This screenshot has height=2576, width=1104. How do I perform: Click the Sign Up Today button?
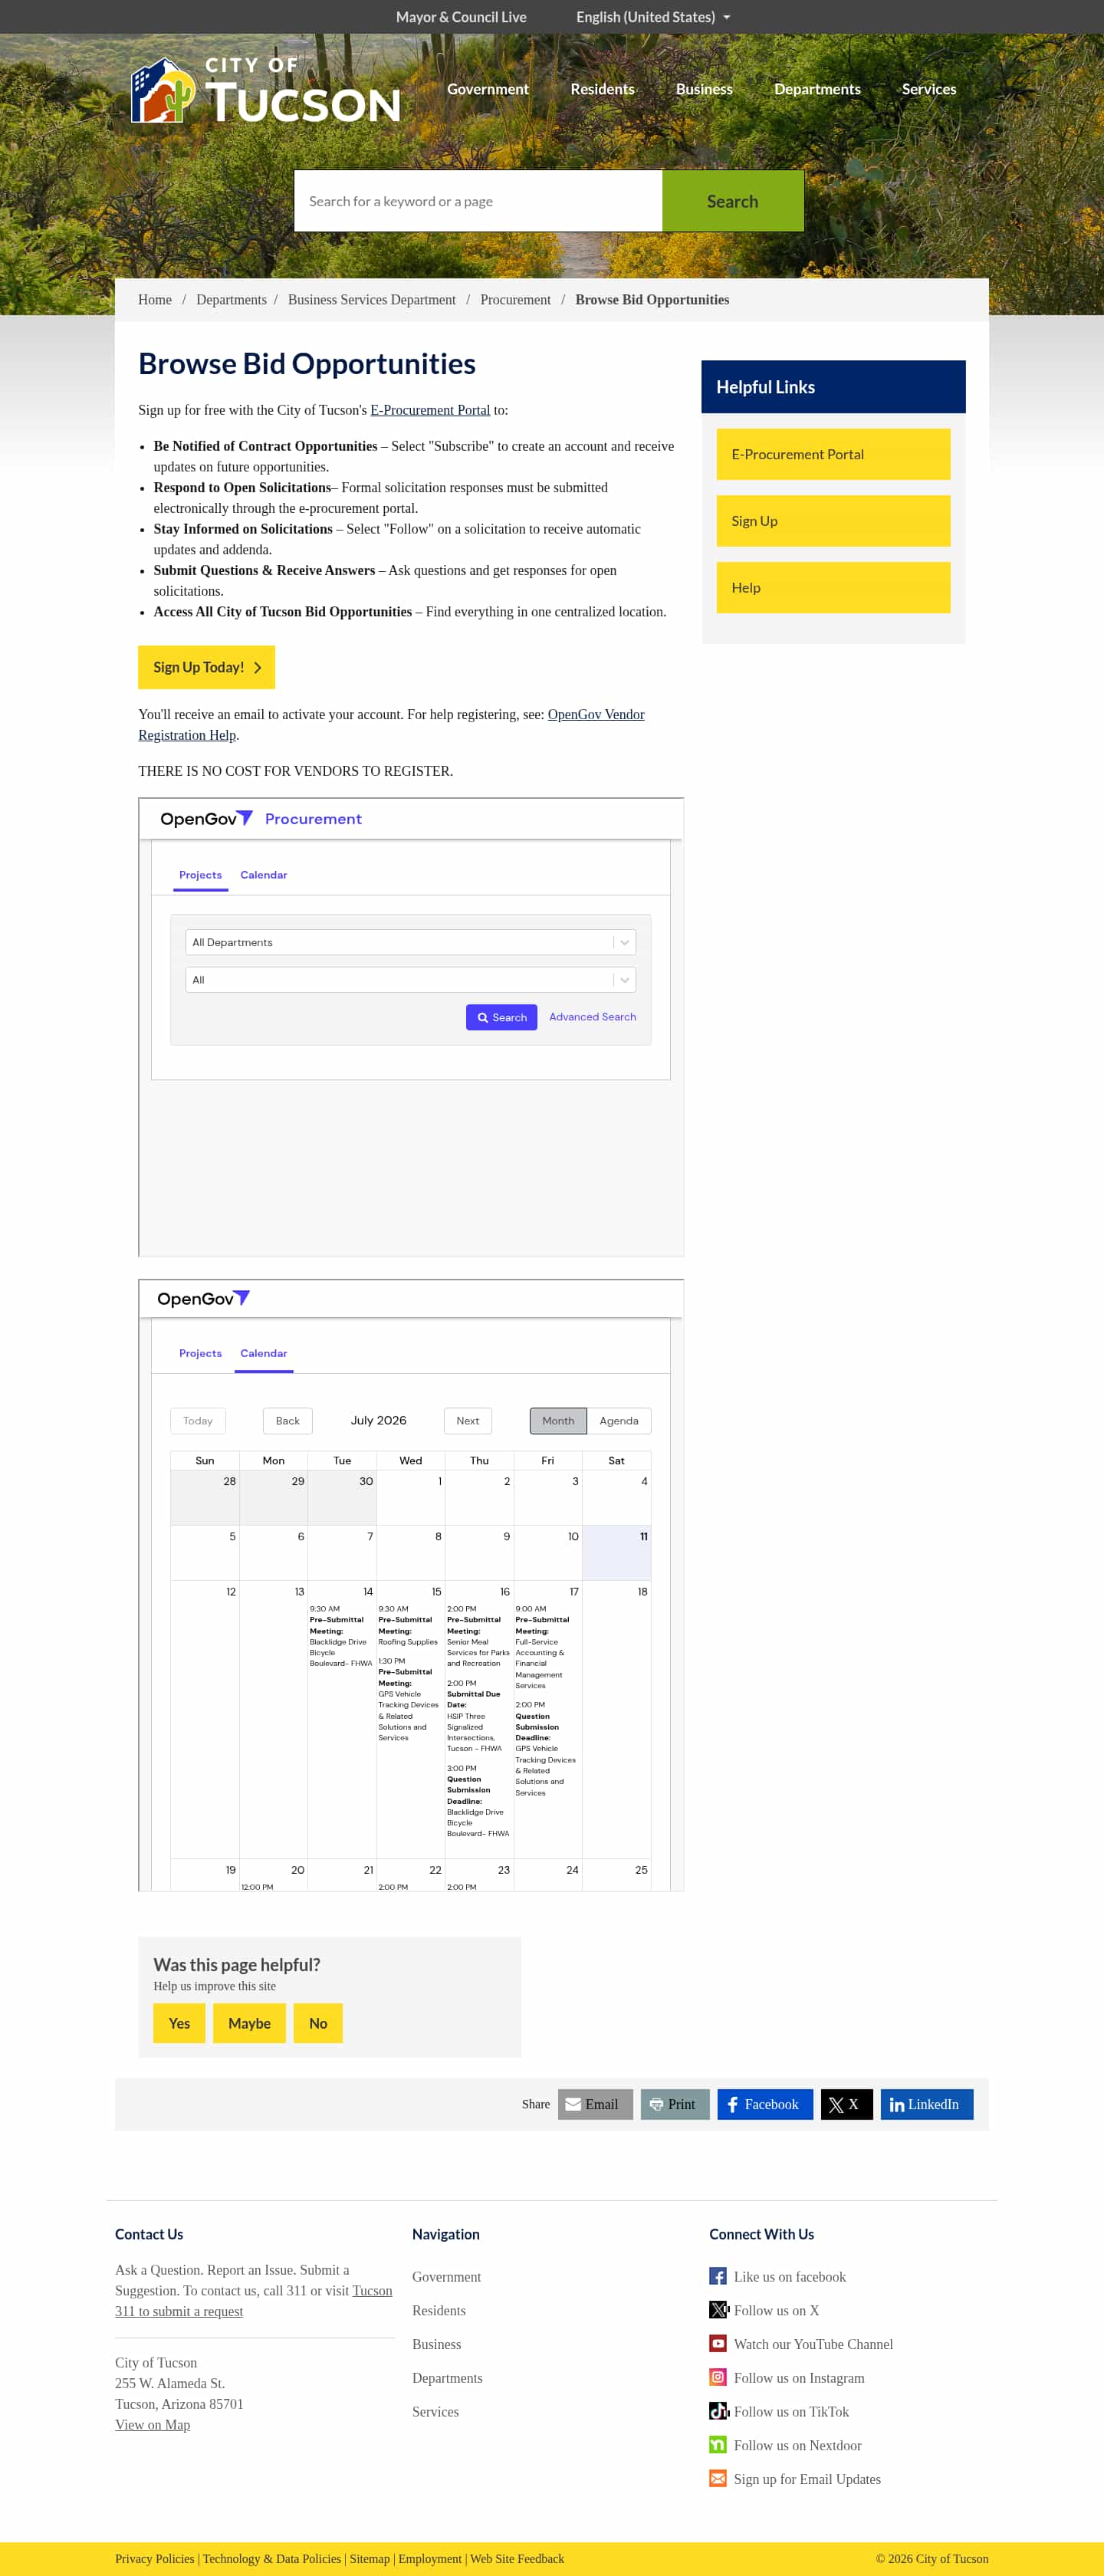[x=206, y=666]
